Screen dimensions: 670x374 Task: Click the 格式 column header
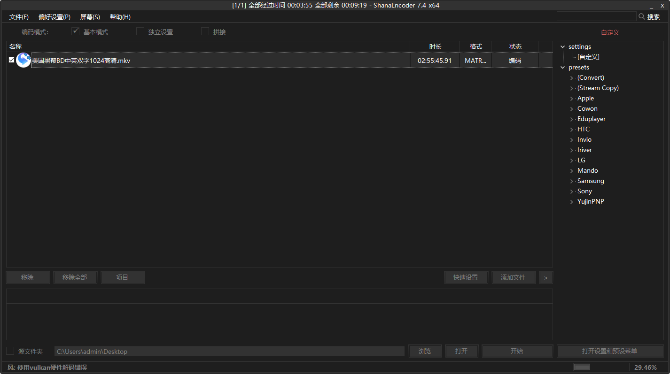coord(475,46)
